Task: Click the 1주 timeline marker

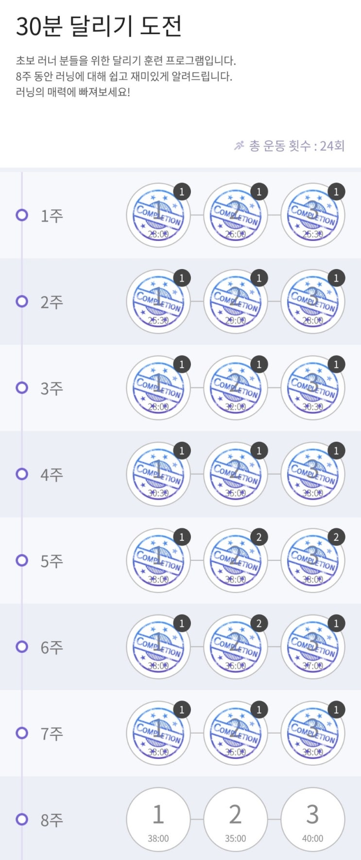Action: point(22,215)
